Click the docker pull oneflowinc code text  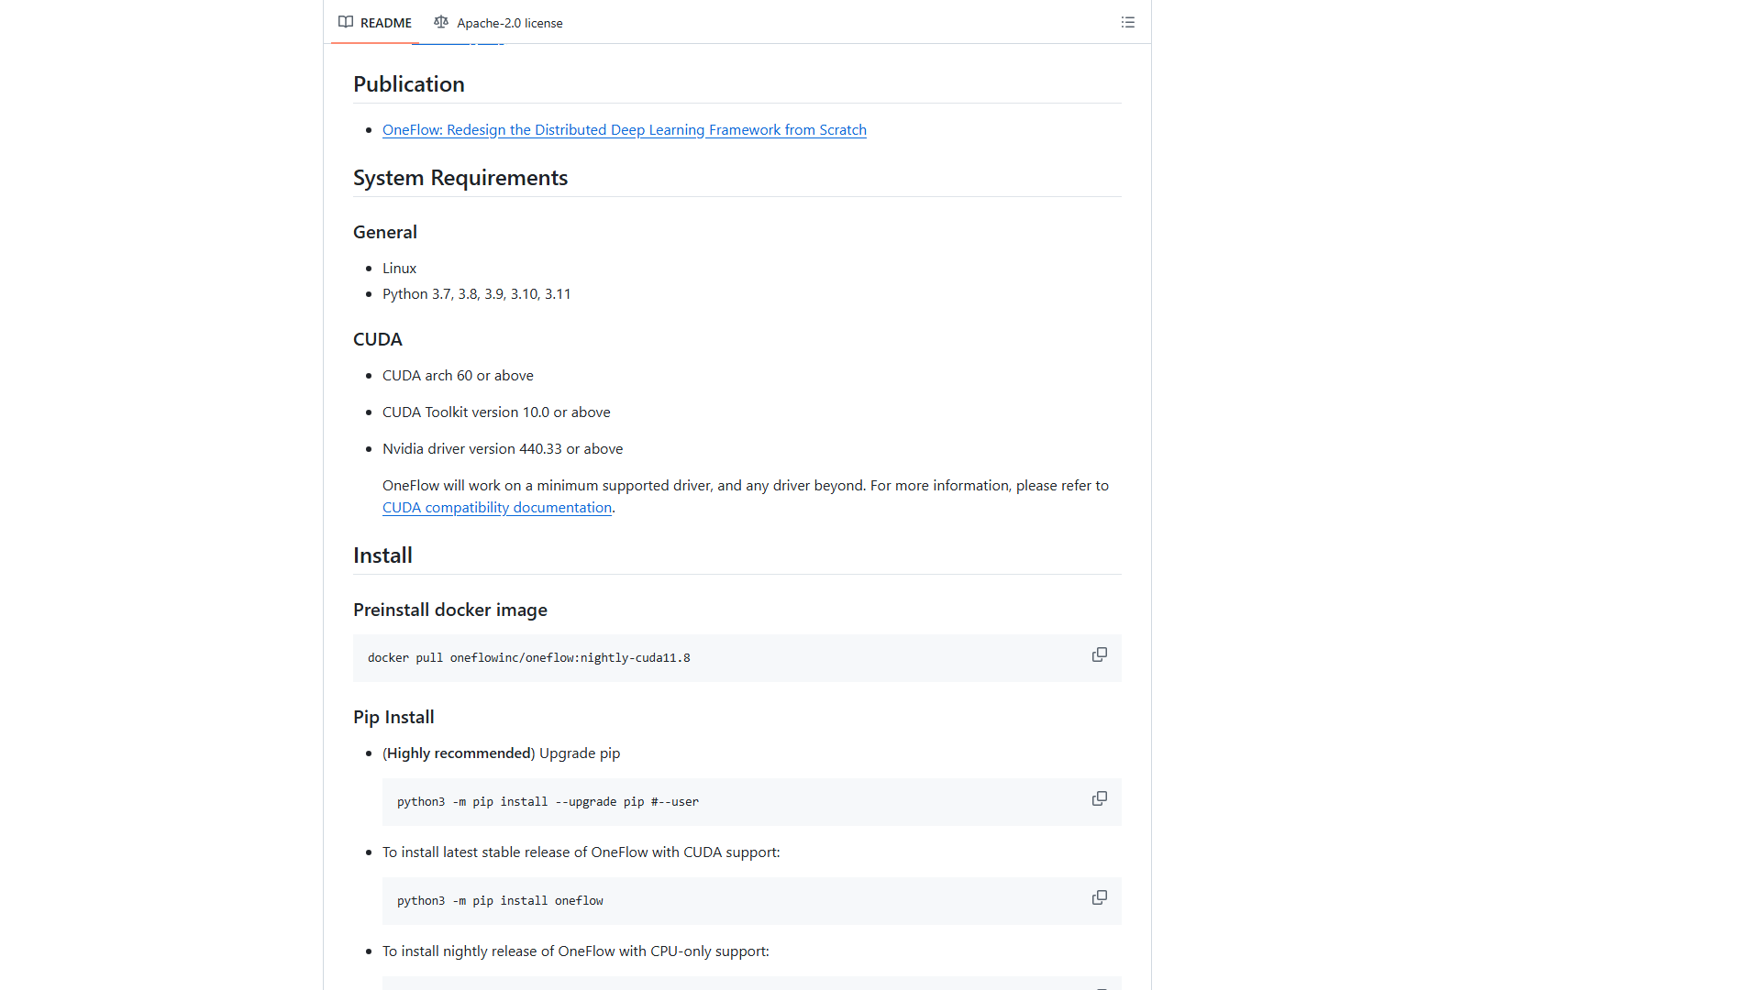pos(528,657)
